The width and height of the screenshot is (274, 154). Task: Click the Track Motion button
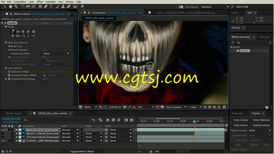241,125
